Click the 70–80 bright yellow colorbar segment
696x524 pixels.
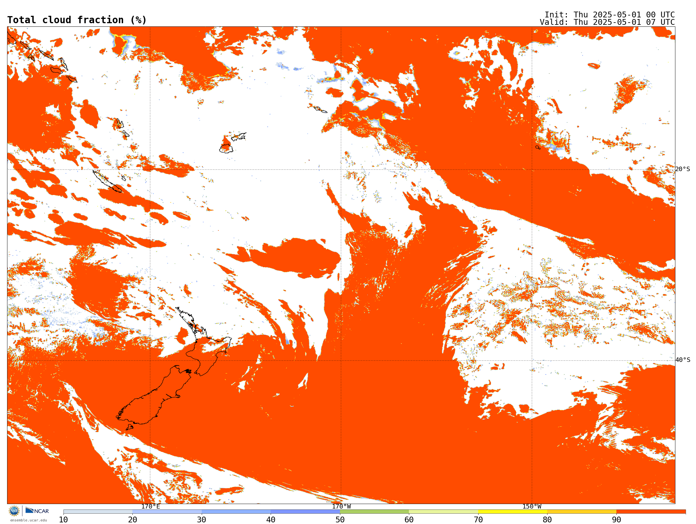(x=513, y=512)
